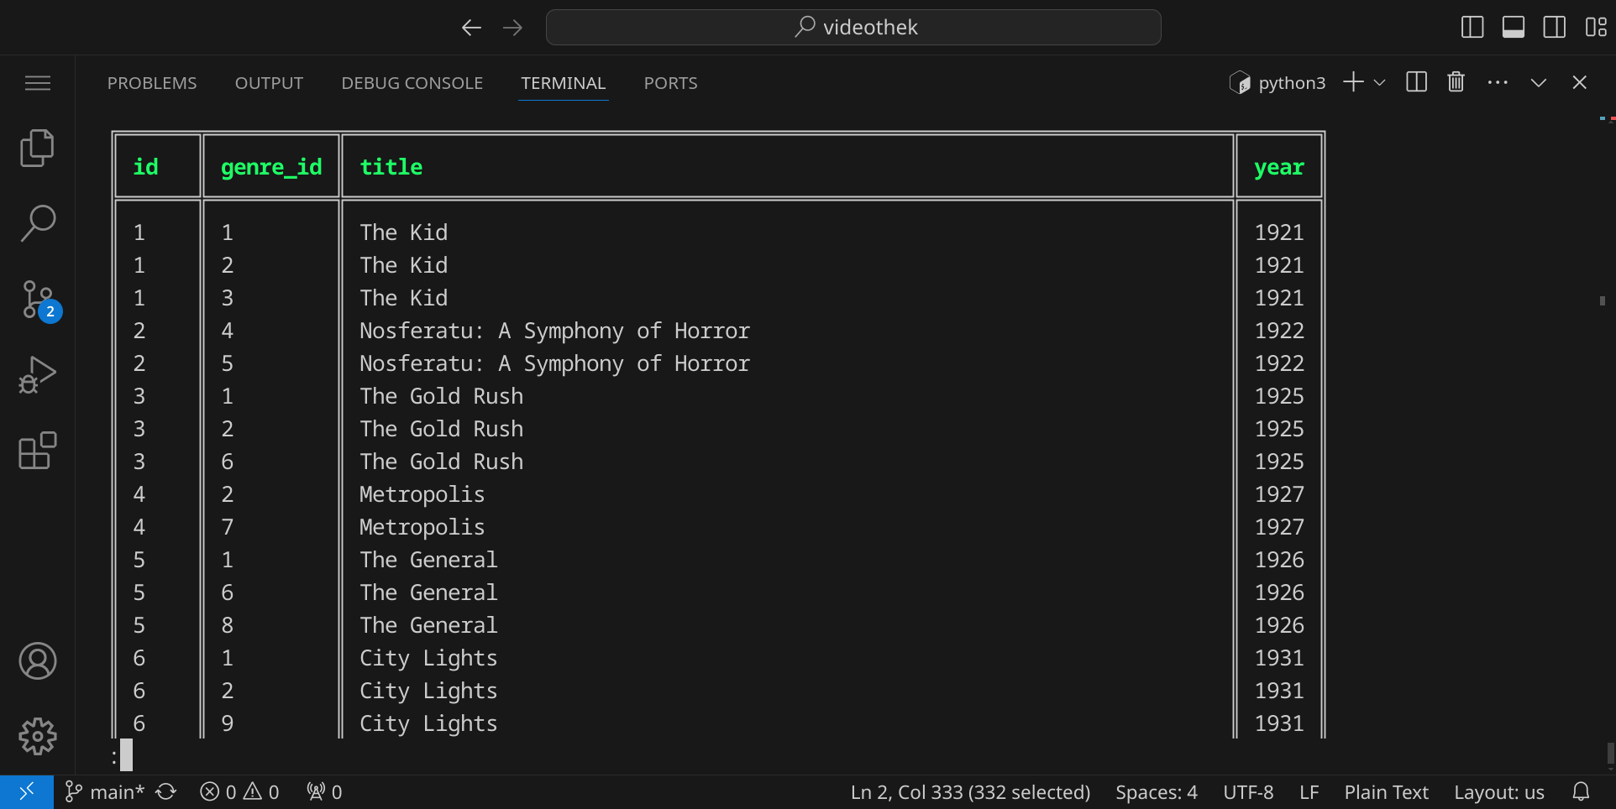Screen dimensions: 1616x809
Task: Click the Accounts icon in activity bar
Action: tap(37, 661)
